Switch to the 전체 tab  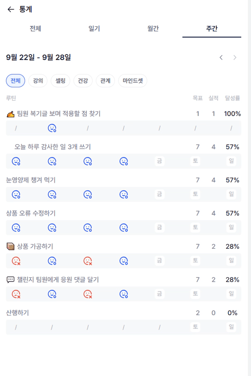[35, 29]
